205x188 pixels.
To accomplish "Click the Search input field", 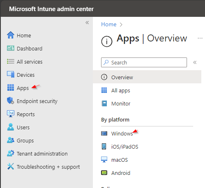I will pyautogui.click(x=144, y=62).
